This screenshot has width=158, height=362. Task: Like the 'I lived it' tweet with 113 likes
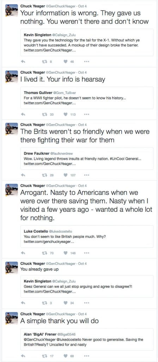pos(66,114)
